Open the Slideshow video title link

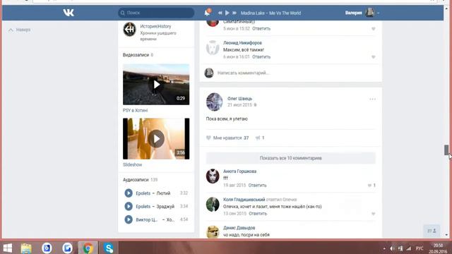(132, 164)
